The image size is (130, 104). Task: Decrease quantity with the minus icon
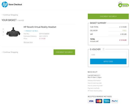pos(3,35)
